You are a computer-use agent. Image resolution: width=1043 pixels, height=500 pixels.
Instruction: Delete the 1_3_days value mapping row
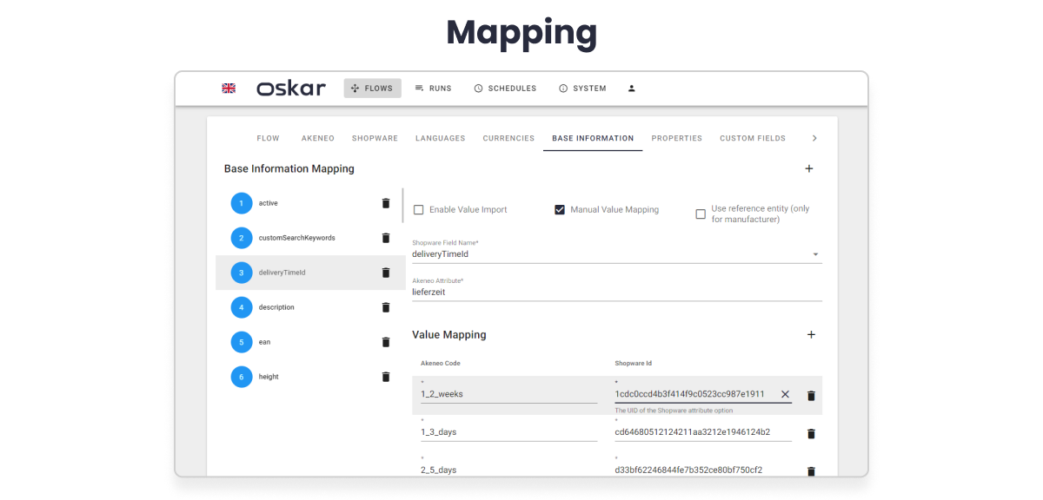click(811, 434)
